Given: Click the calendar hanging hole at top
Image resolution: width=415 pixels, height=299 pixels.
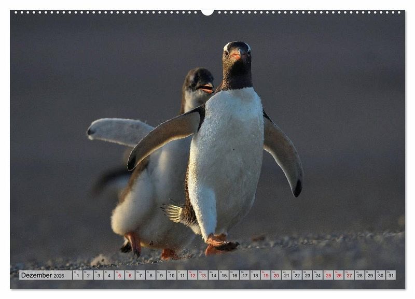Looking at the screenshot, I should click(208, 11).
